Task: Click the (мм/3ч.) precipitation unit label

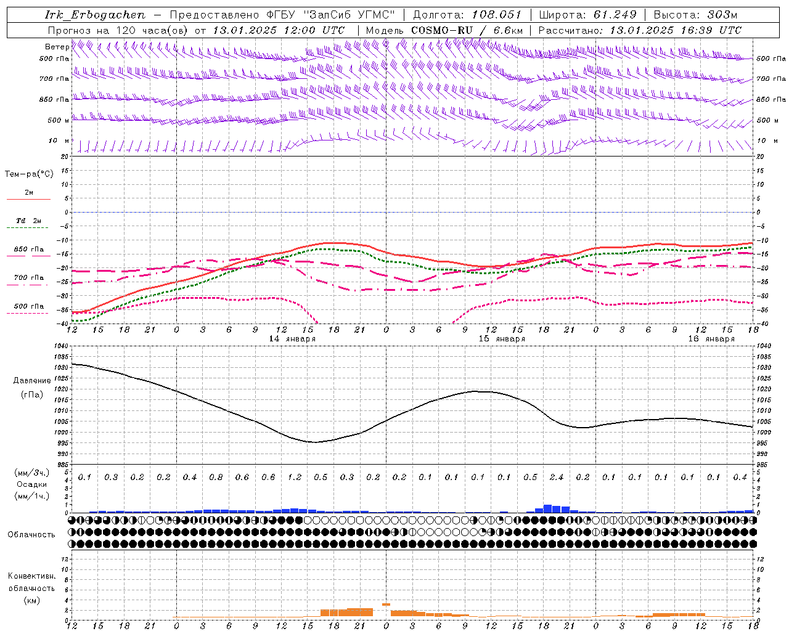Action: point(32,473)
